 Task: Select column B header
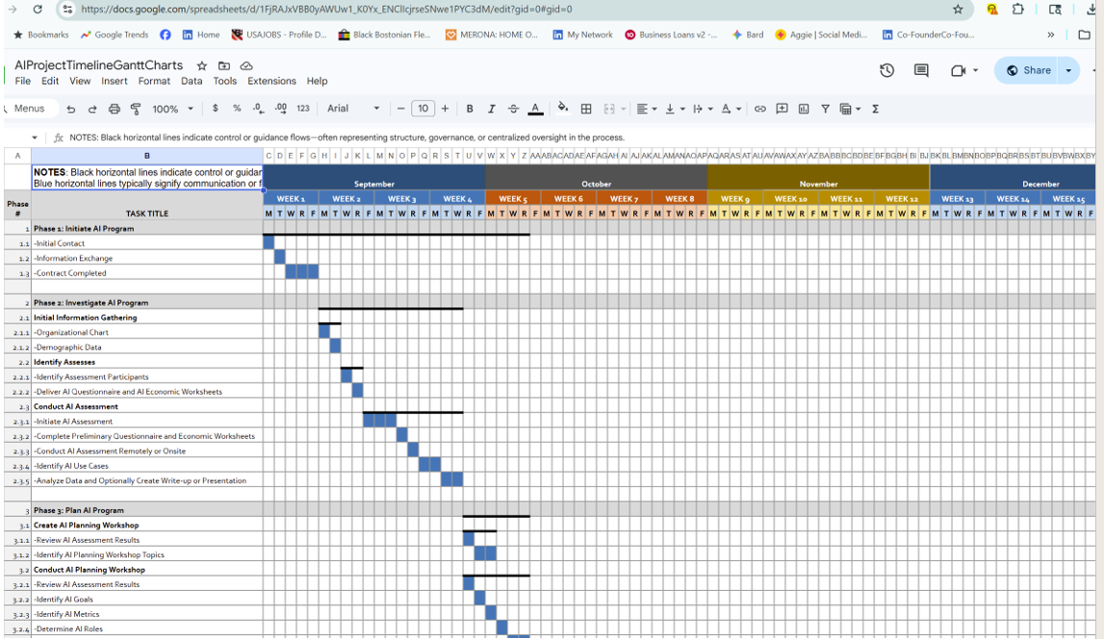[x=147, y=156]
